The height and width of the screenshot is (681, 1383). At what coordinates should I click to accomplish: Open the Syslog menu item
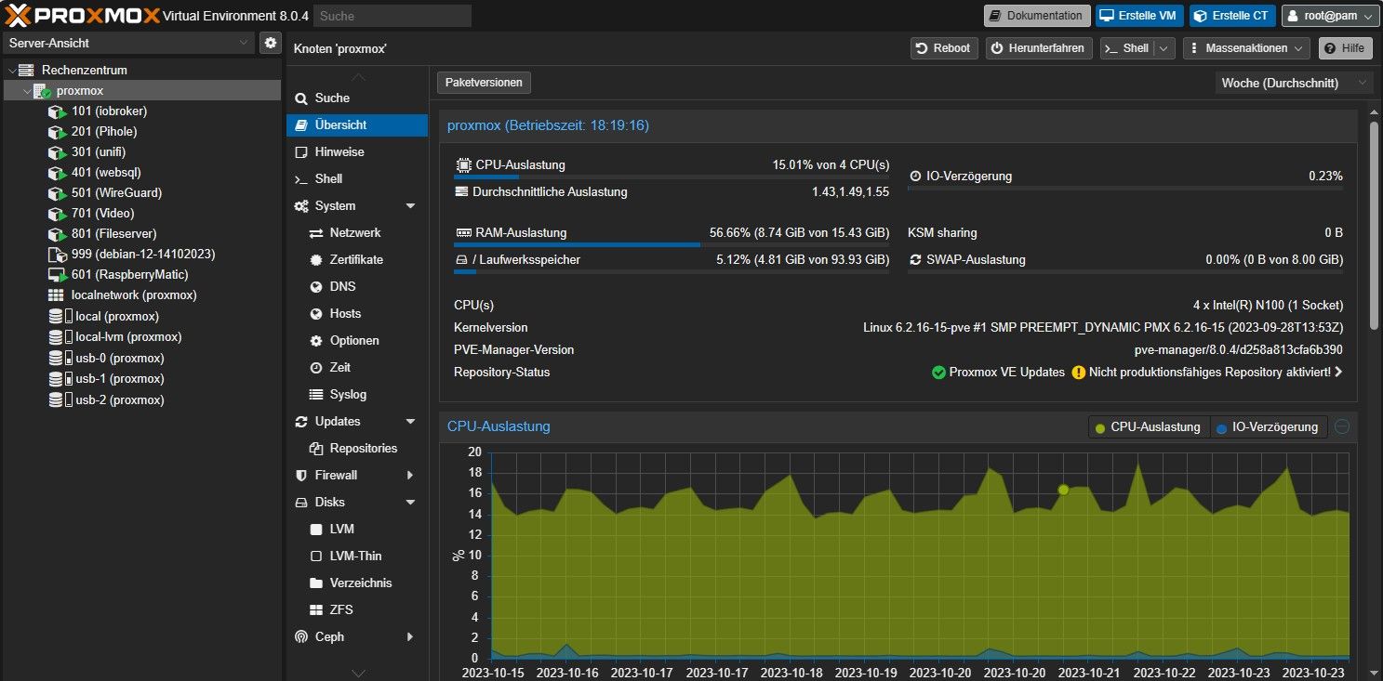click(x=357, y=395)
